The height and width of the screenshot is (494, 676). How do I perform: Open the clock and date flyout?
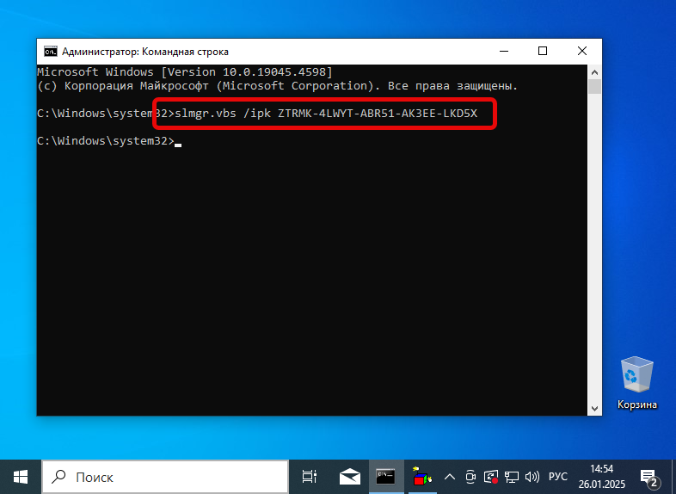click(601, 476)
